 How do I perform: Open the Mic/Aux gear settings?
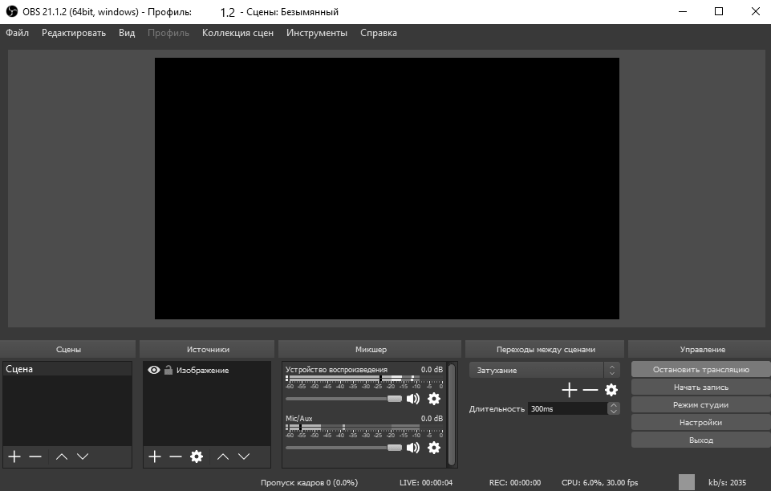[x=434, y=448]
